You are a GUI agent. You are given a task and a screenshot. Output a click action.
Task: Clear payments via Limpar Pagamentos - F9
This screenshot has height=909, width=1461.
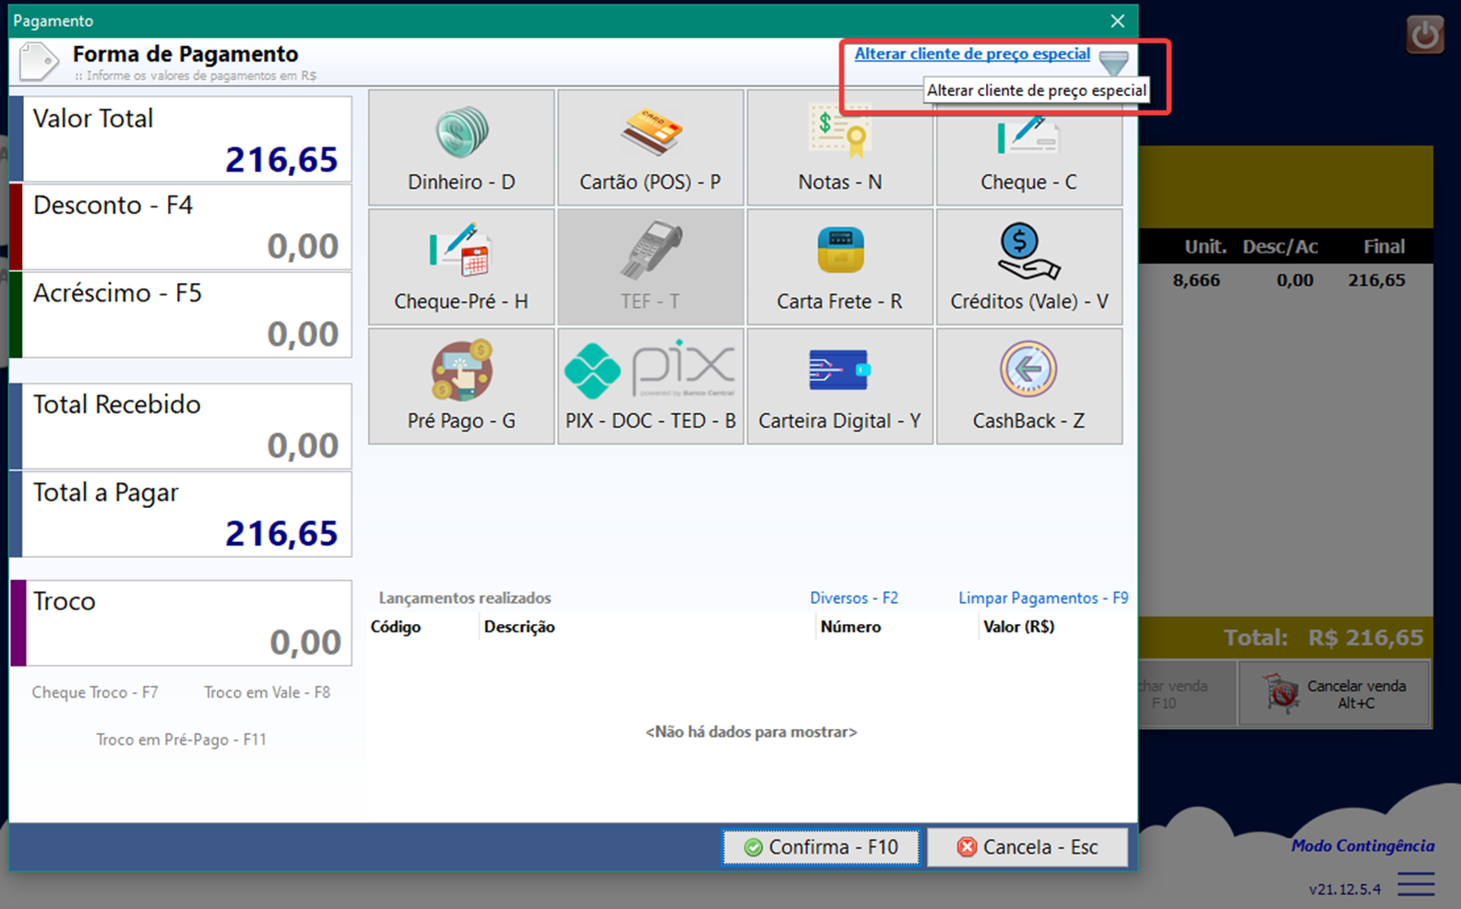click(x=1043, y=598)
